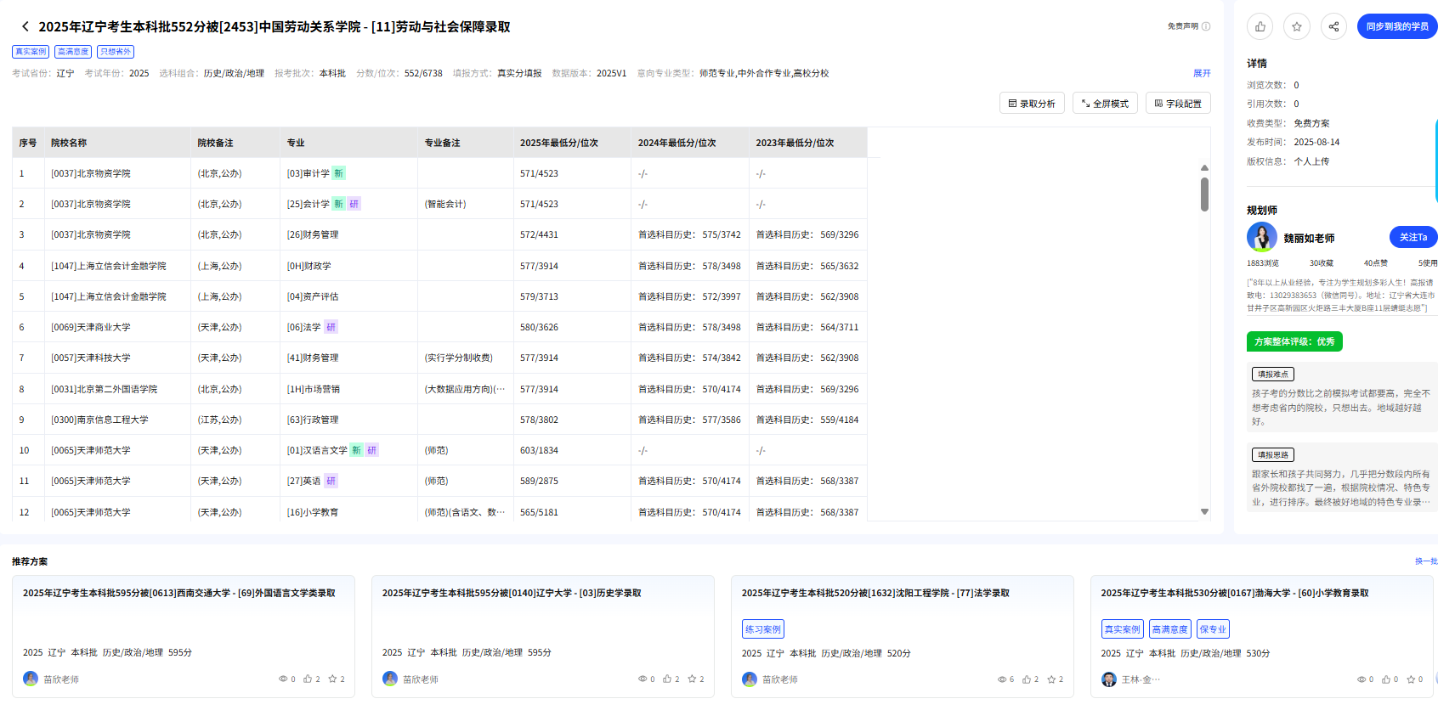The image size is (1438, 710).
Task: Click the views eye icon on 辽宁大学 card
Action: click(643, 679)
